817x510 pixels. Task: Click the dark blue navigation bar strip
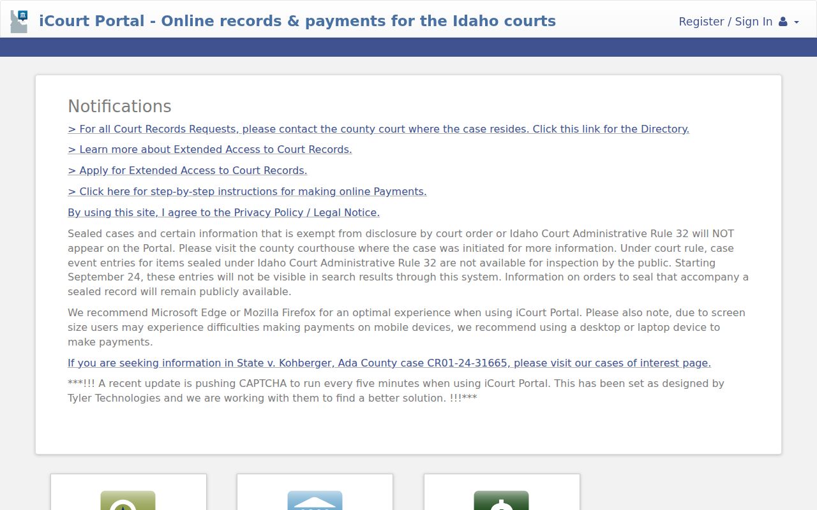tap(408, 47)
